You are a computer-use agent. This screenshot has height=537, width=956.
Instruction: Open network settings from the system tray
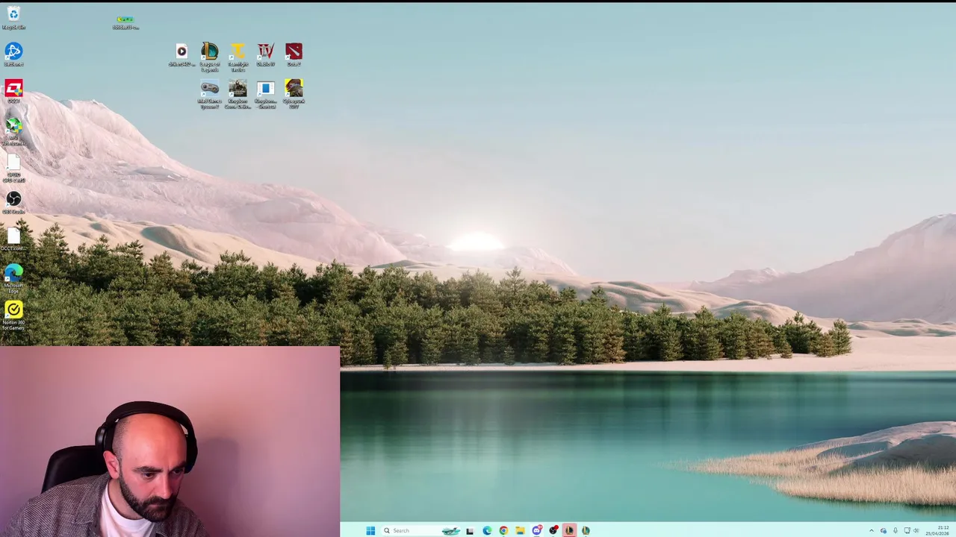[907, 530]
